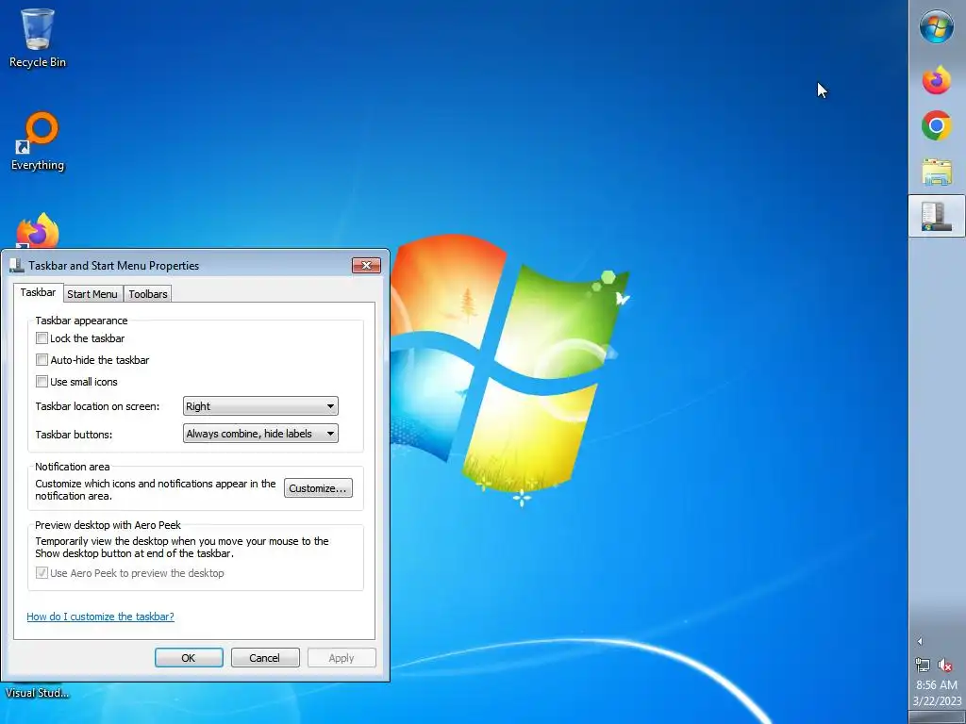Launch Firefox from the taskbar

point(937,80)
